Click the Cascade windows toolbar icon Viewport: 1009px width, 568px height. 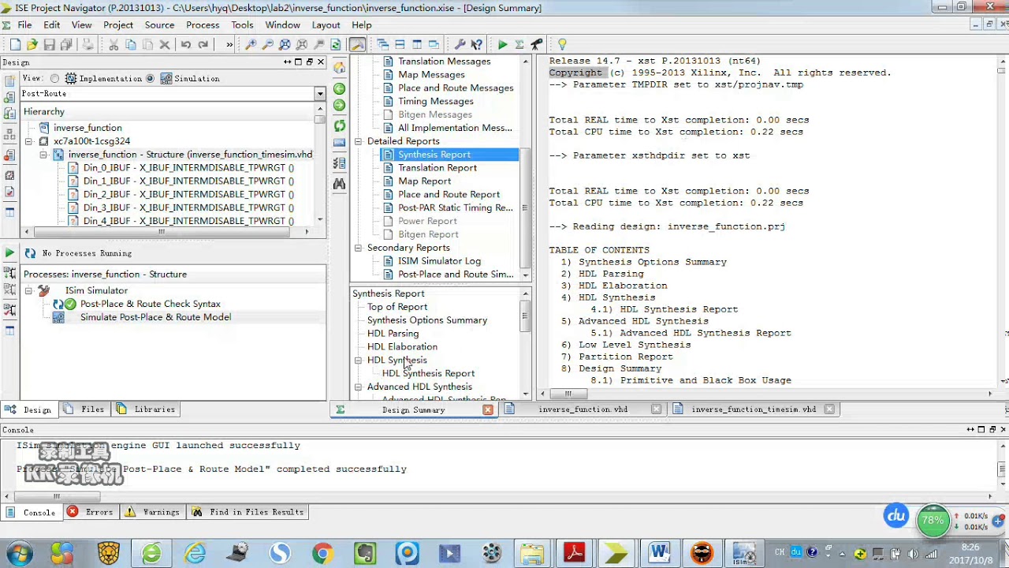[382, 45]
